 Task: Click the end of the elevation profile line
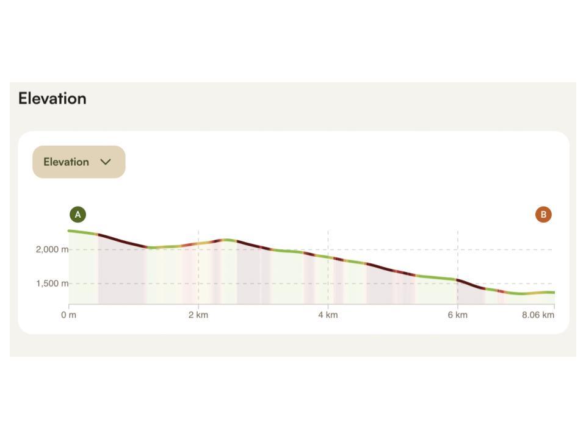tap(553, 293)
